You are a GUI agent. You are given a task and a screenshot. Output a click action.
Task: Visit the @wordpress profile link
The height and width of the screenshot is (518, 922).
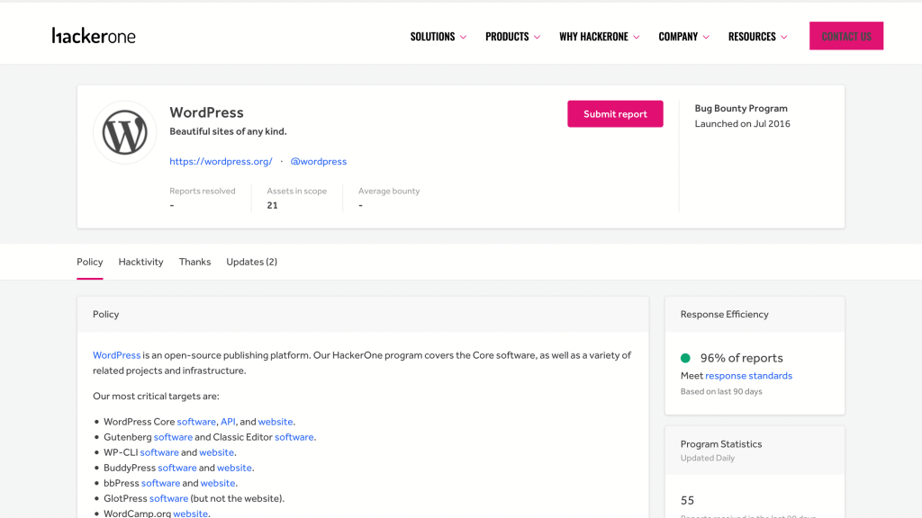(x=318, y=162)
